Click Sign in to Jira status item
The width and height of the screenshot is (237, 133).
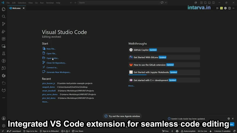click(x=31, y=131)
